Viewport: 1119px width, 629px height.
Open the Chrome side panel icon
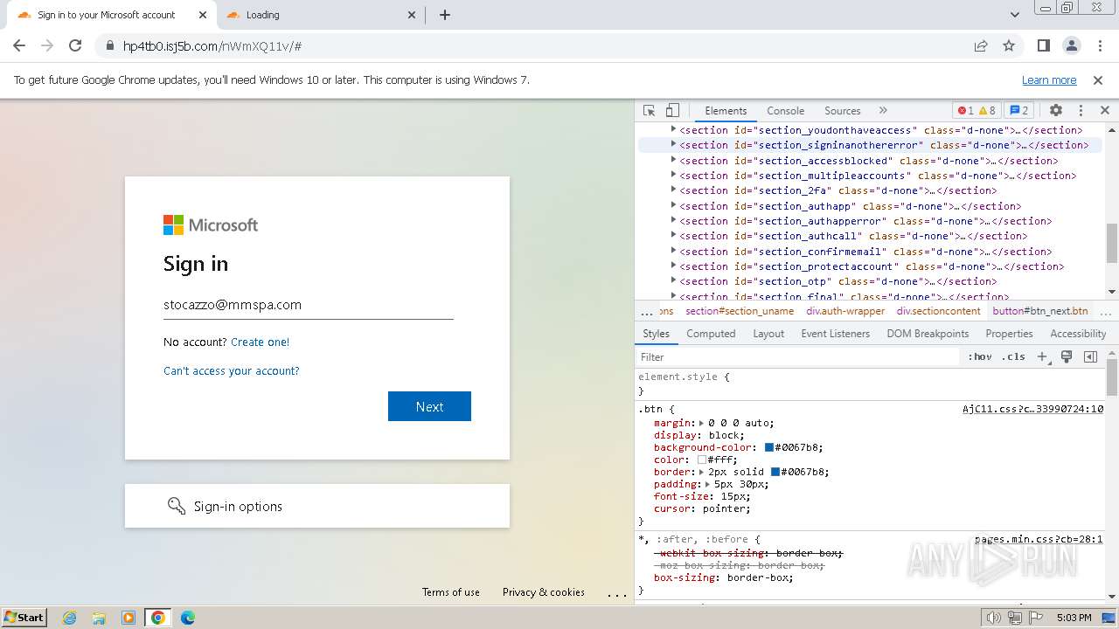[1044, 45]
